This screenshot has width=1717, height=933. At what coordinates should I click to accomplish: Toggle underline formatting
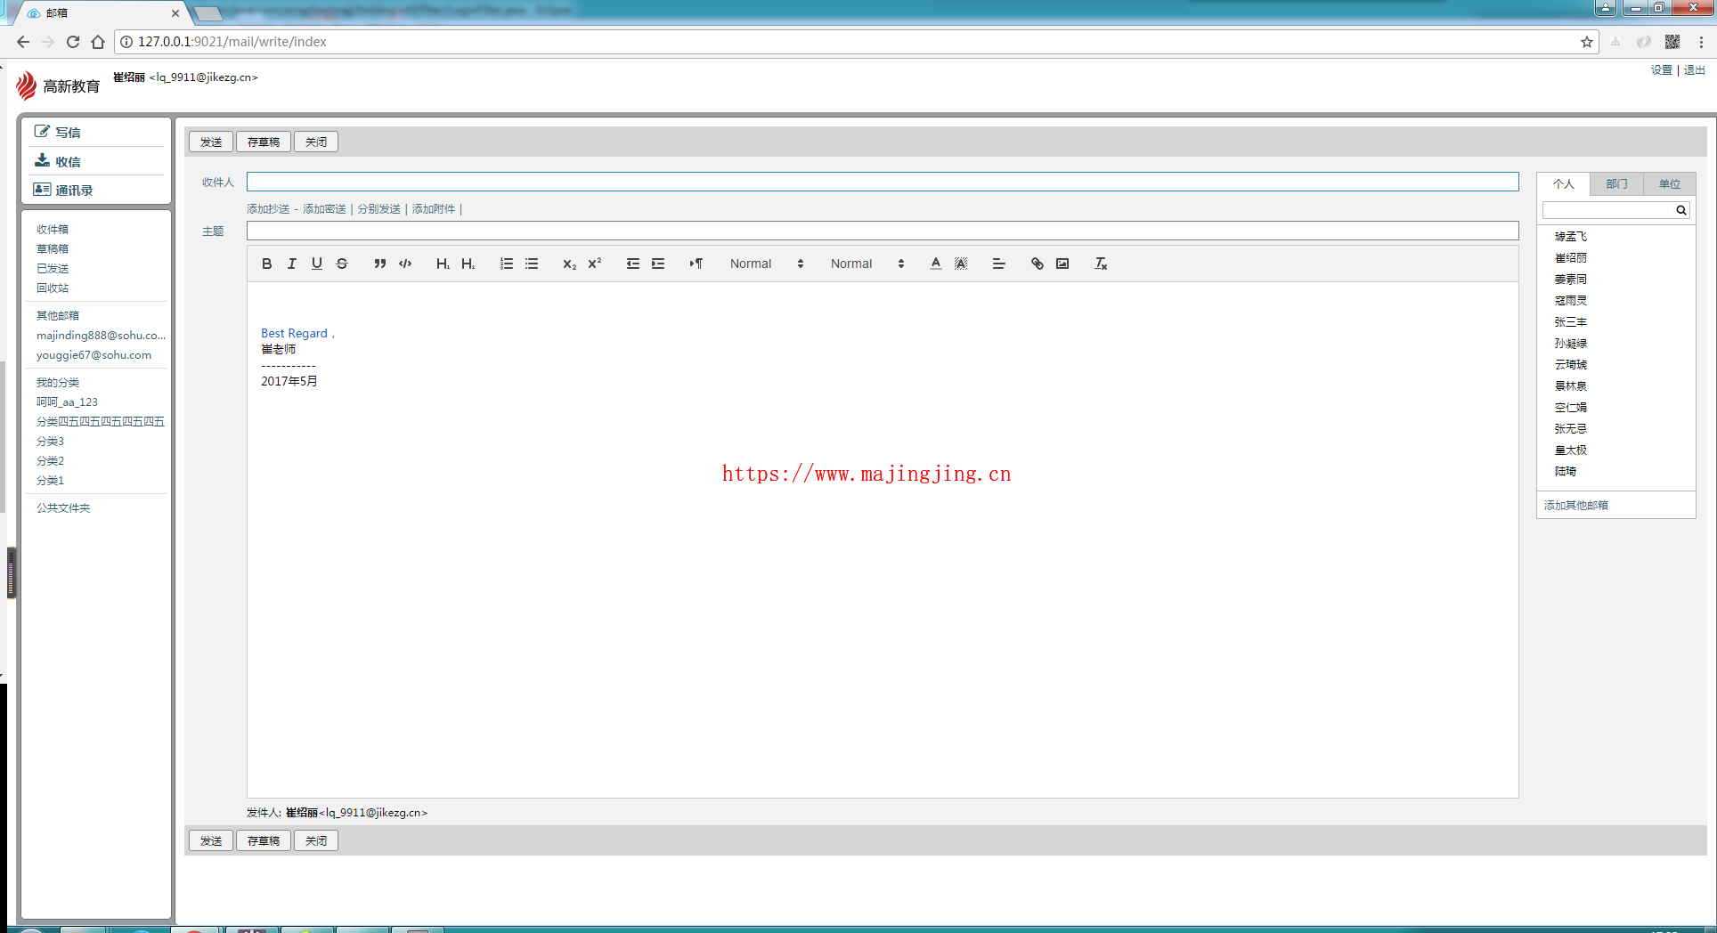(316, 264)
